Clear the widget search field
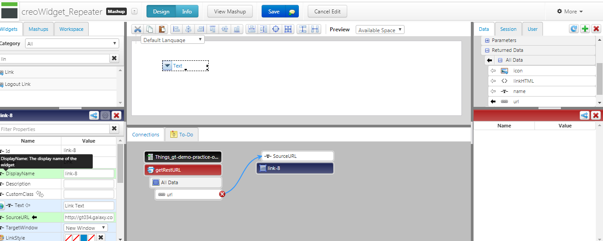 (114, 59)
